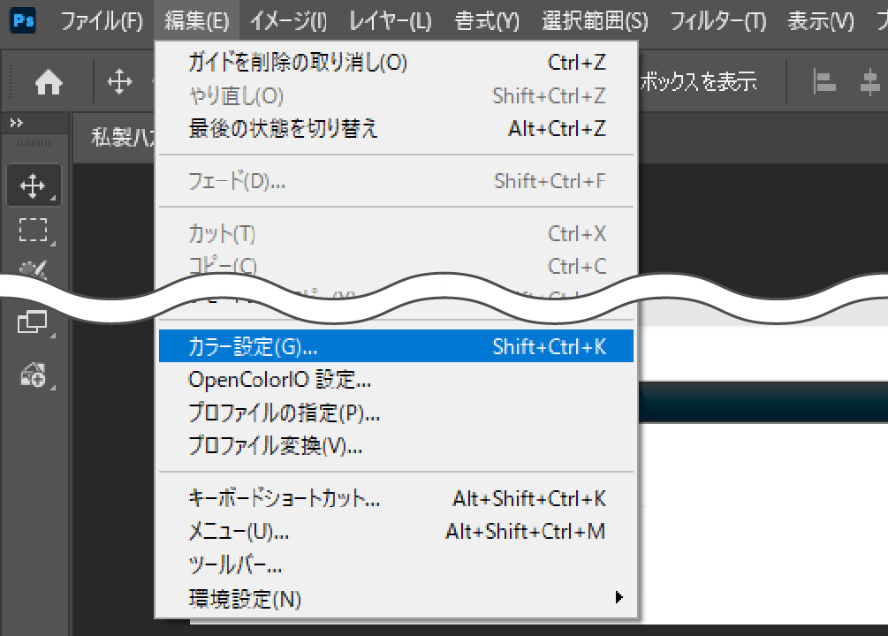Switch to the 私製ハ document tab
Image resolution: width=888 pixels, height=636 pixels.
click(122, 137)
